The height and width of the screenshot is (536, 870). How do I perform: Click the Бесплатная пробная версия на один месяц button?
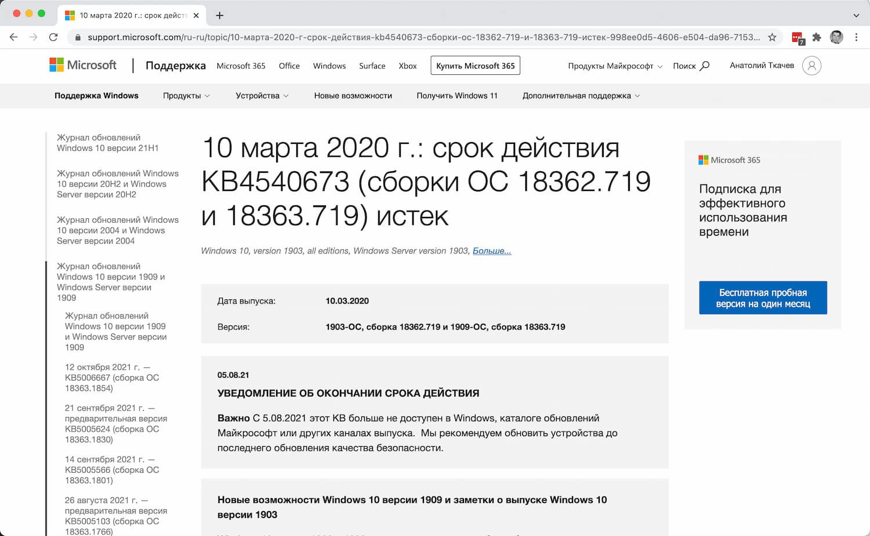coord(763,298)
